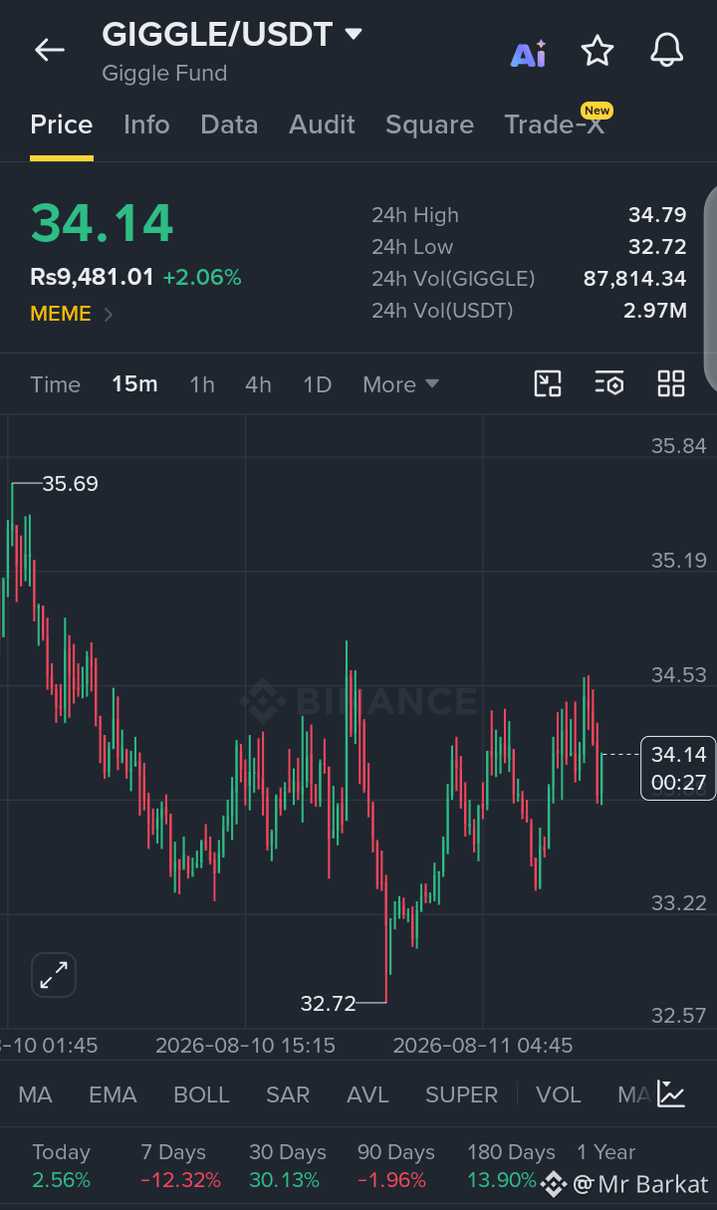Open the AI assistant icon

click(529, 53)
